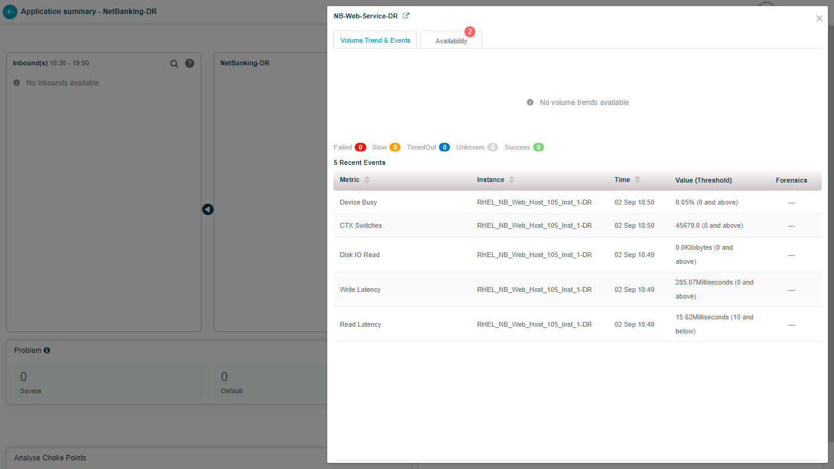The image size is (834, 469).
Task: Select the Volume Trend & Events tab
Action: click(x=375, y=40)
